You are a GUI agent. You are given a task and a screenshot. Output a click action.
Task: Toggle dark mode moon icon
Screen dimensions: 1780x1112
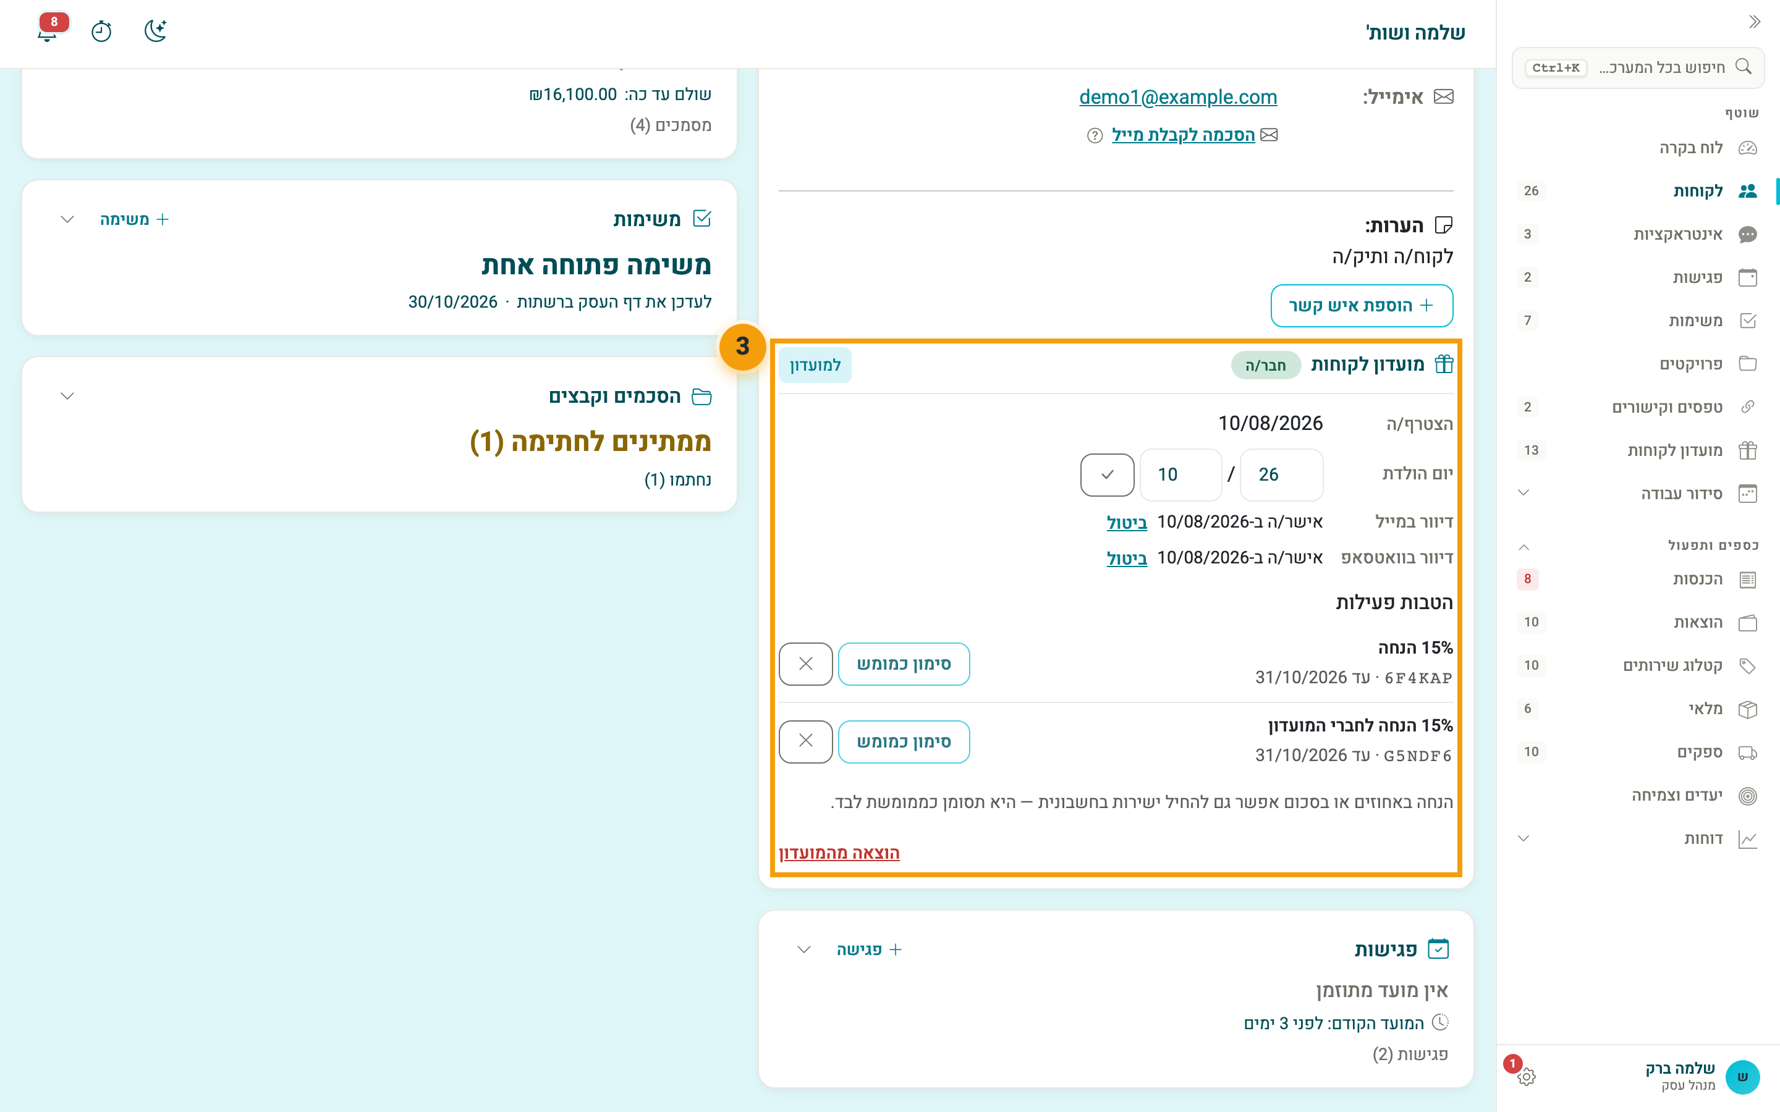155,31
